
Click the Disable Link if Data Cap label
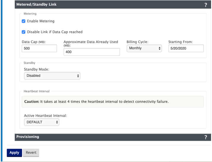[55, 32]
